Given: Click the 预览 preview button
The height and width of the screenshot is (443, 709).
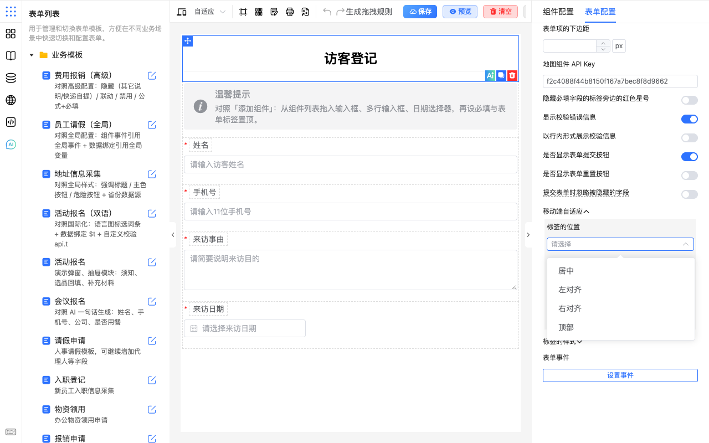Looking at the screenshot, I should 460,12.
